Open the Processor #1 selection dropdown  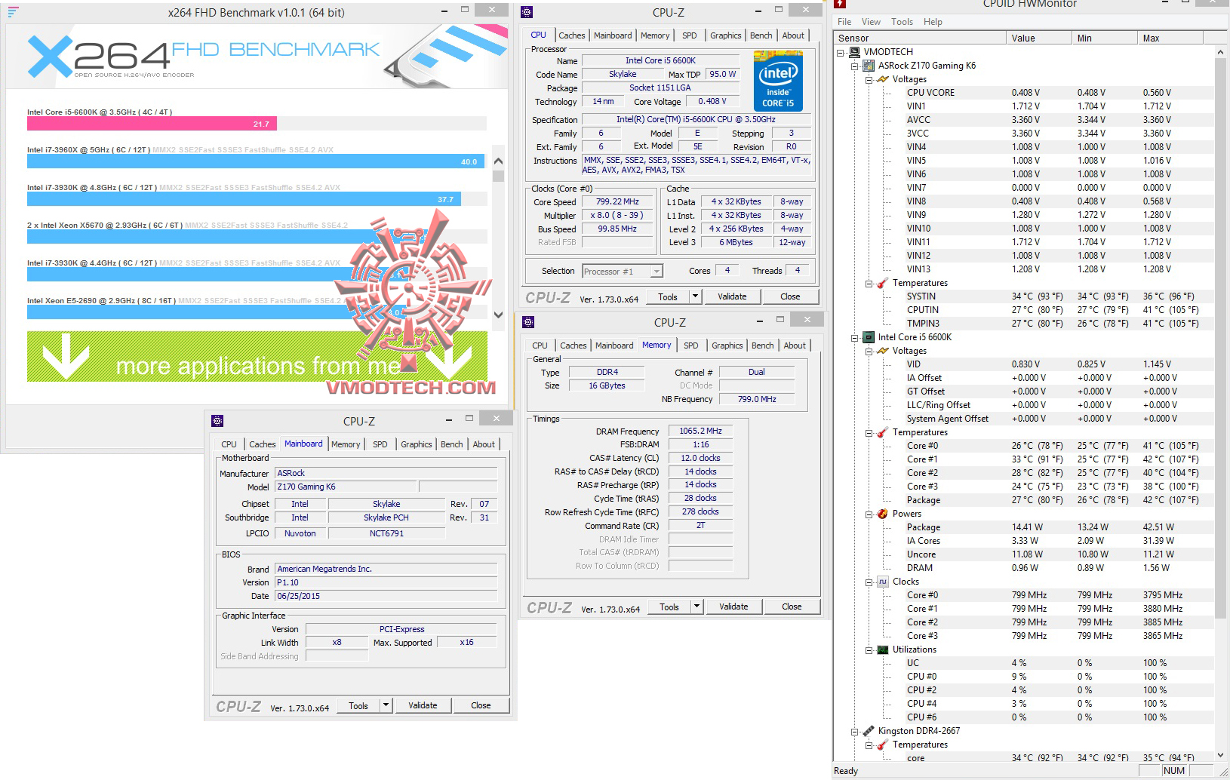657,272
